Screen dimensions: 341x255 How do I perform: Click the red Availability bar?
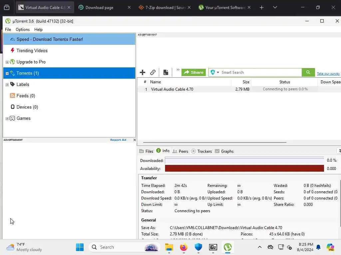244,168
